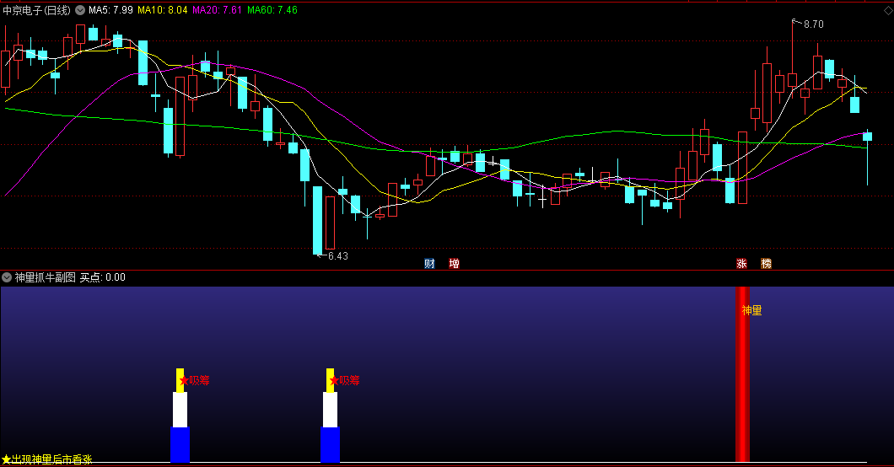
Task: Click the MA20: 7.61 label
Action: pos(218,10)
